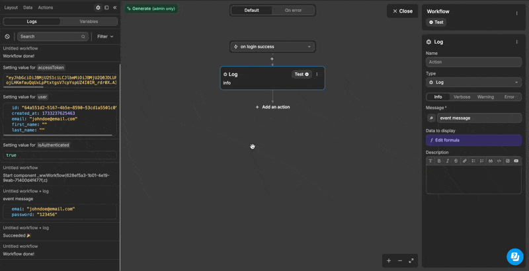
Task: Click the plus connector above Log node
Action: pos(272,59)
